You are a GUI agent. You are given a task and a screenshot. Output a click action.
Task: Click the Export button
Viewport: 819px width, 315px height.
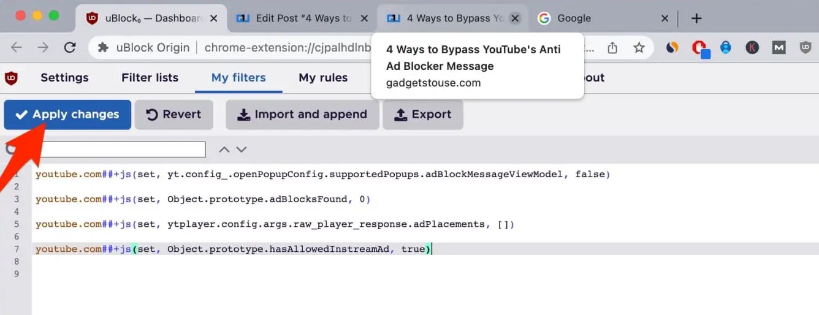pos(423,115)
